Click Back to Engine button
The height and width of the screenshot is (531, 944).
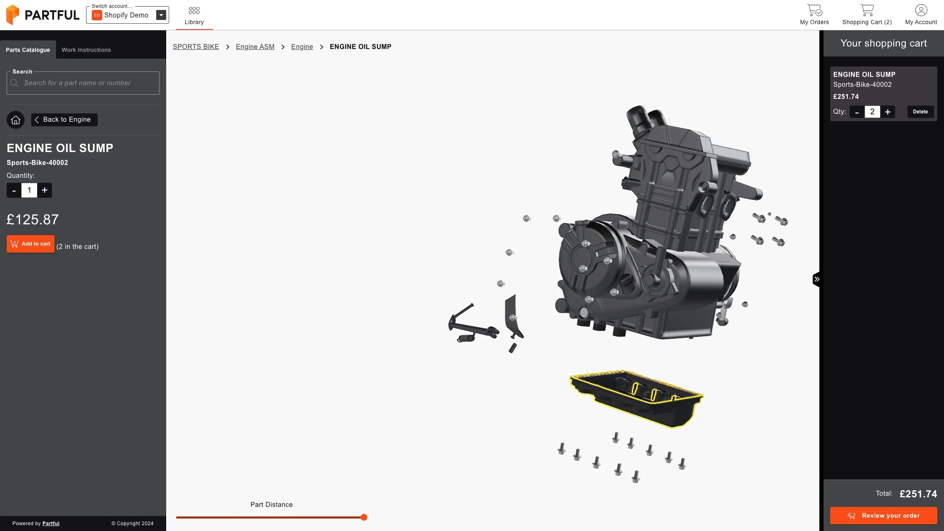64,120
